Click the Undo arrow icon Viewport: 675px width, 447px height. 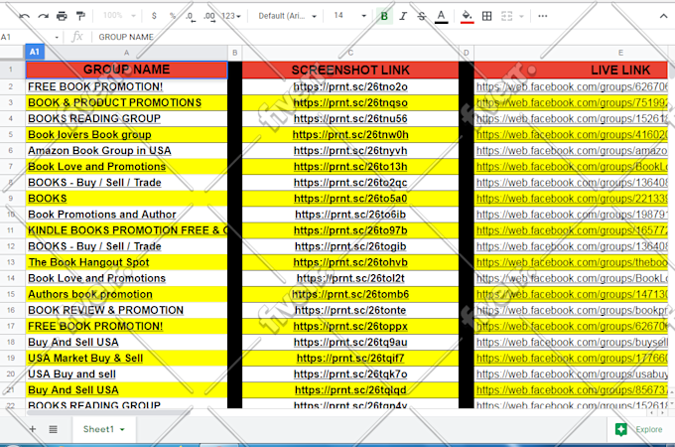click(x=24, y=16)
